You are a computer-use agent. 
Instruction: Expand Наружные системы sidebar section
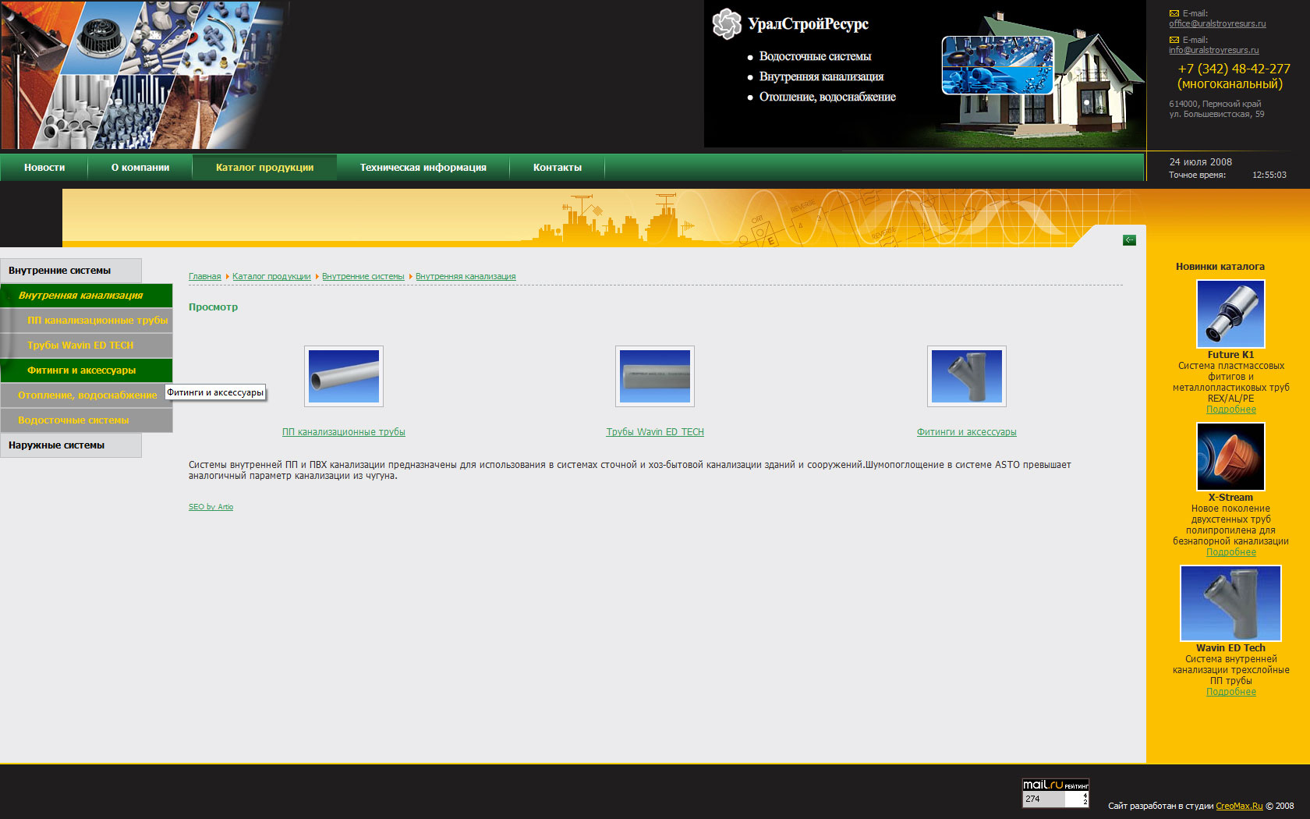(x=71, y=445)
